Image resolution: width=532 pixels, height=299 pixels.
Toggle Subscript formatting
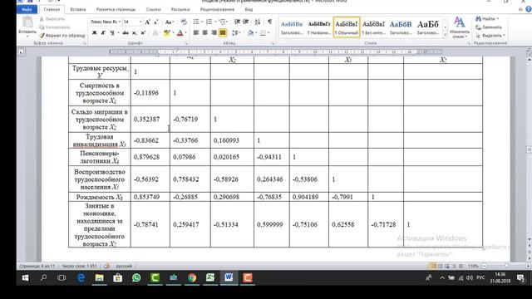[x=135, y=33]
